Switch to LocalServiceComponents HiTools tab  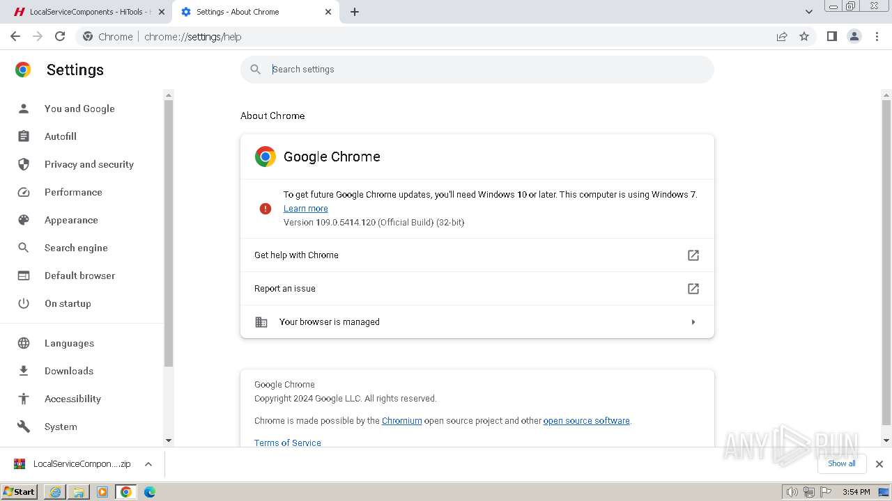click(89, 12)
